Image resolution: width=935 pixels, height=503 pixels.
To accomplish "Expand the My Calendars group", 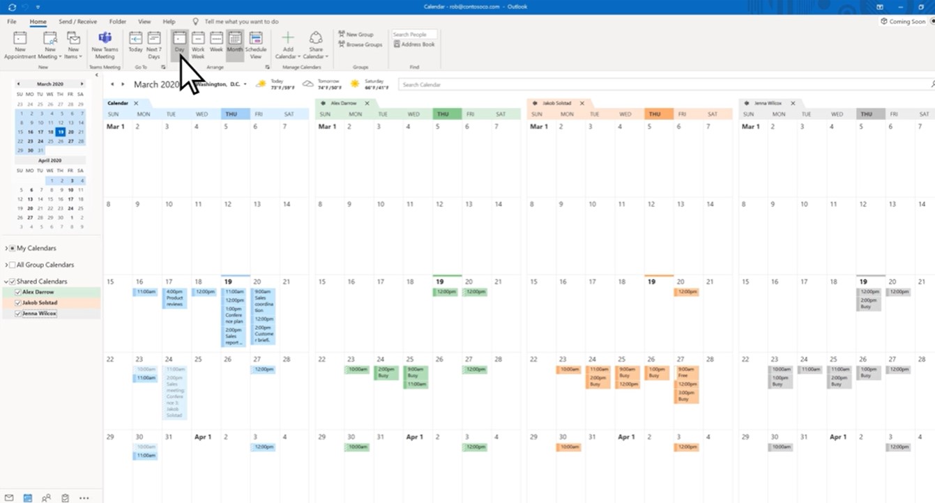I will click(x=6, y=248).
